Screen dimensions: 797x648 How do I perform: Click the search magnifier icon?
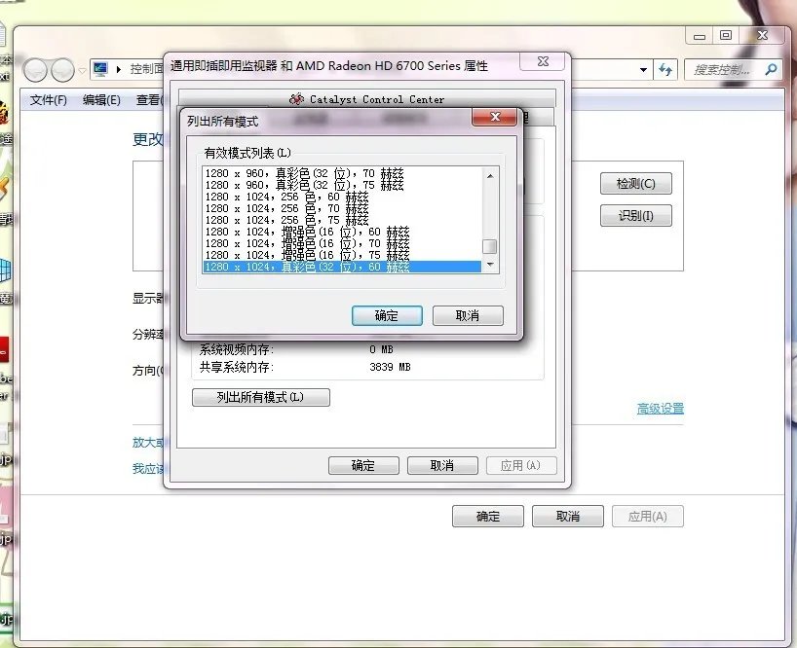coord(771,70)
